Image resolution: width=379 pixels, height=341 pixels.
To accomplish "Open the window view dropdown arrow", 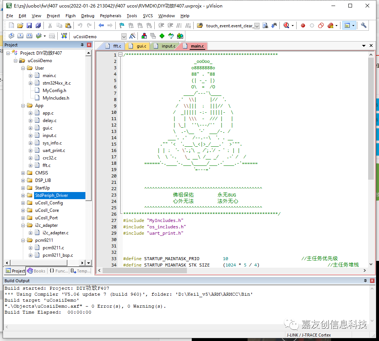I will [x=354, y=25].
